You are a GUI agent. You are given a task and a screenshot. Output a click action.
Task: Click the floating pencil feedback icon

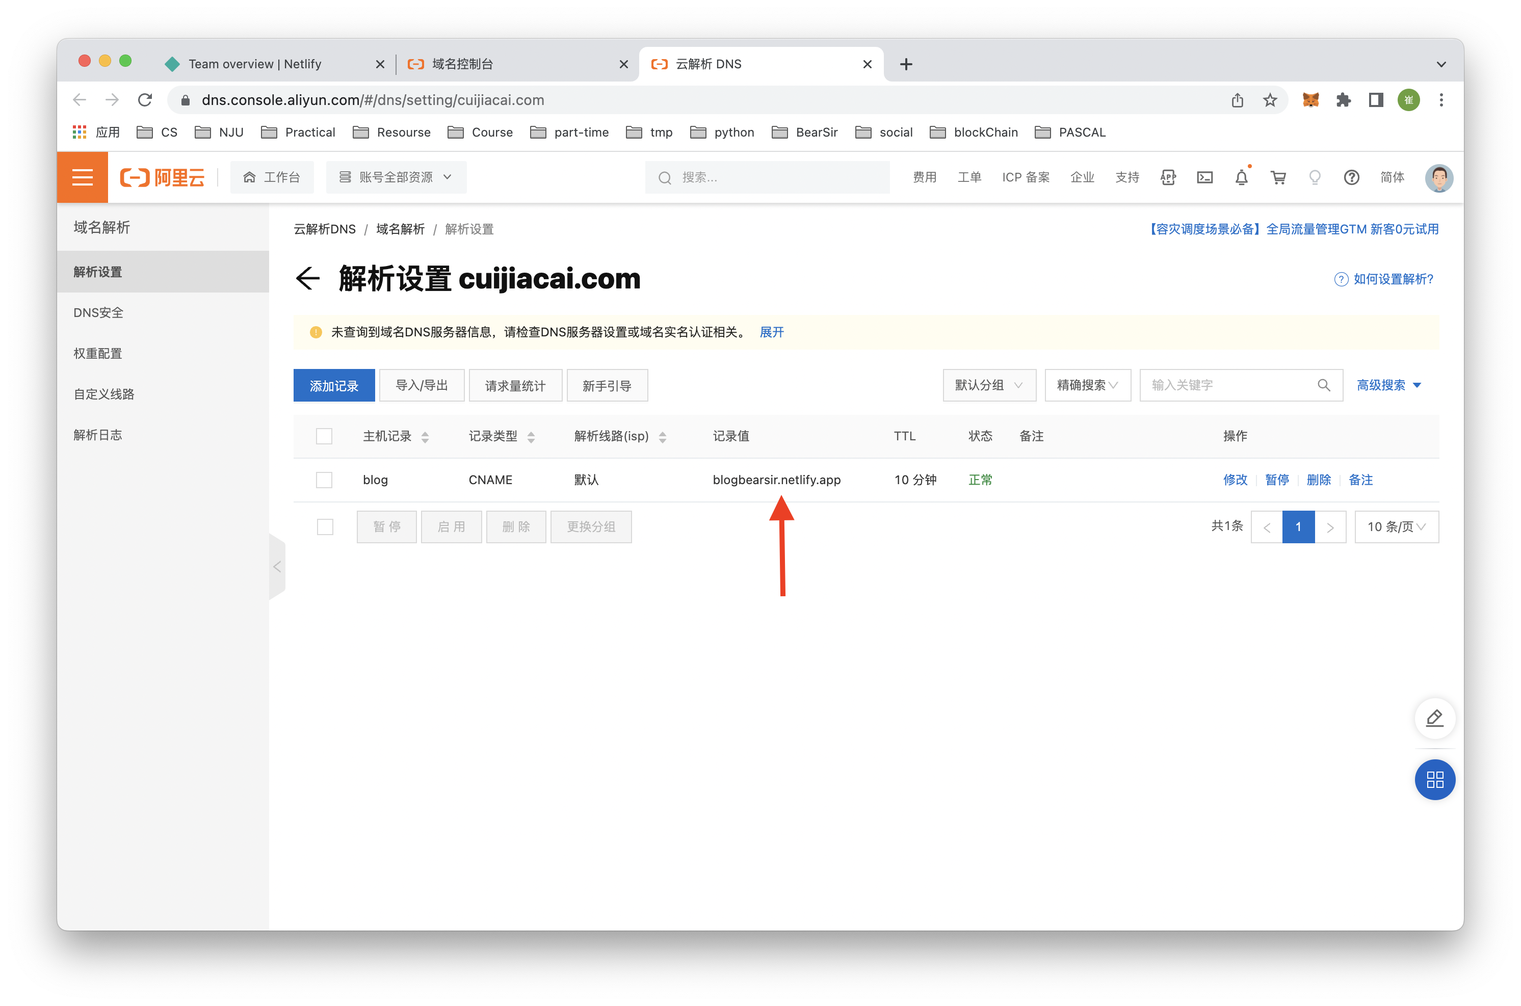coord(1435,719)
